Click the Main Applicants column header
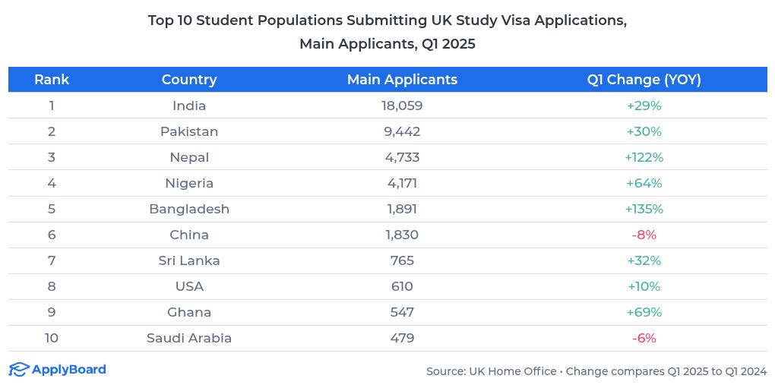This screenshot has width=775, height=388. coord(402,80)
